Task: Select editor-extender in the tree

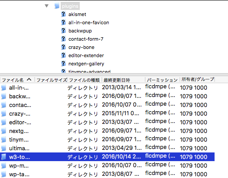Action: [x=86, y=55]
